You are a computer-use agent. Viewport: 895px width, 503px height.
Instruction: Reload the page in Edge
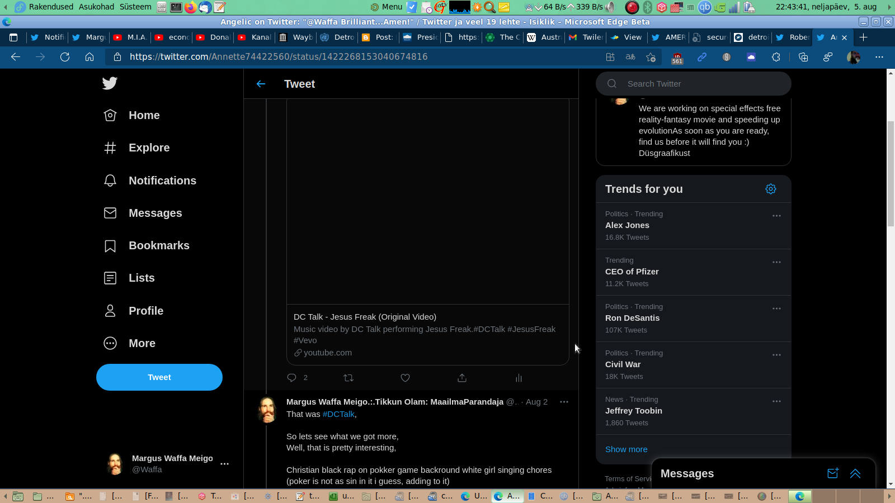click(x=65, y=57)
